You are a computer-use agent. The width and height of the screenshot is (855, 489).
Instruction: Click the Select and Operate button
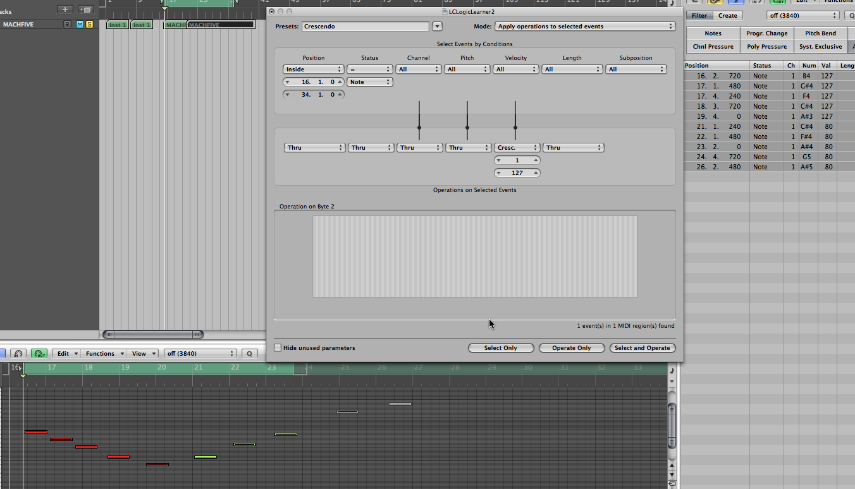pos(642,348)
